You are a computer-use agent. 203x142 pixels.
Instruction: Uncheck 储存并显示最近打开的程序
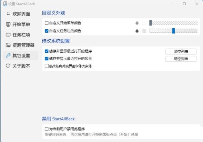pyautogui.click(x=47, y=51)
